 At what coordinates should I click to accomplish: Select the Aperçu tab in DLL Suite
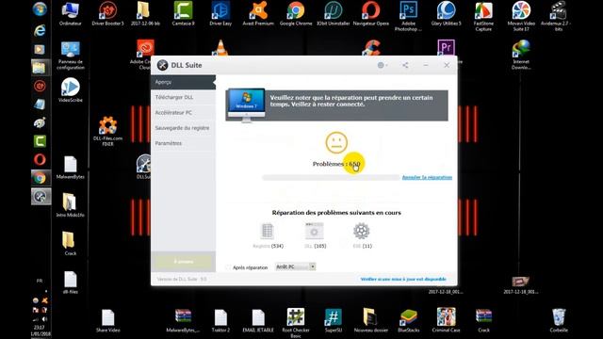tap(183, 82)
